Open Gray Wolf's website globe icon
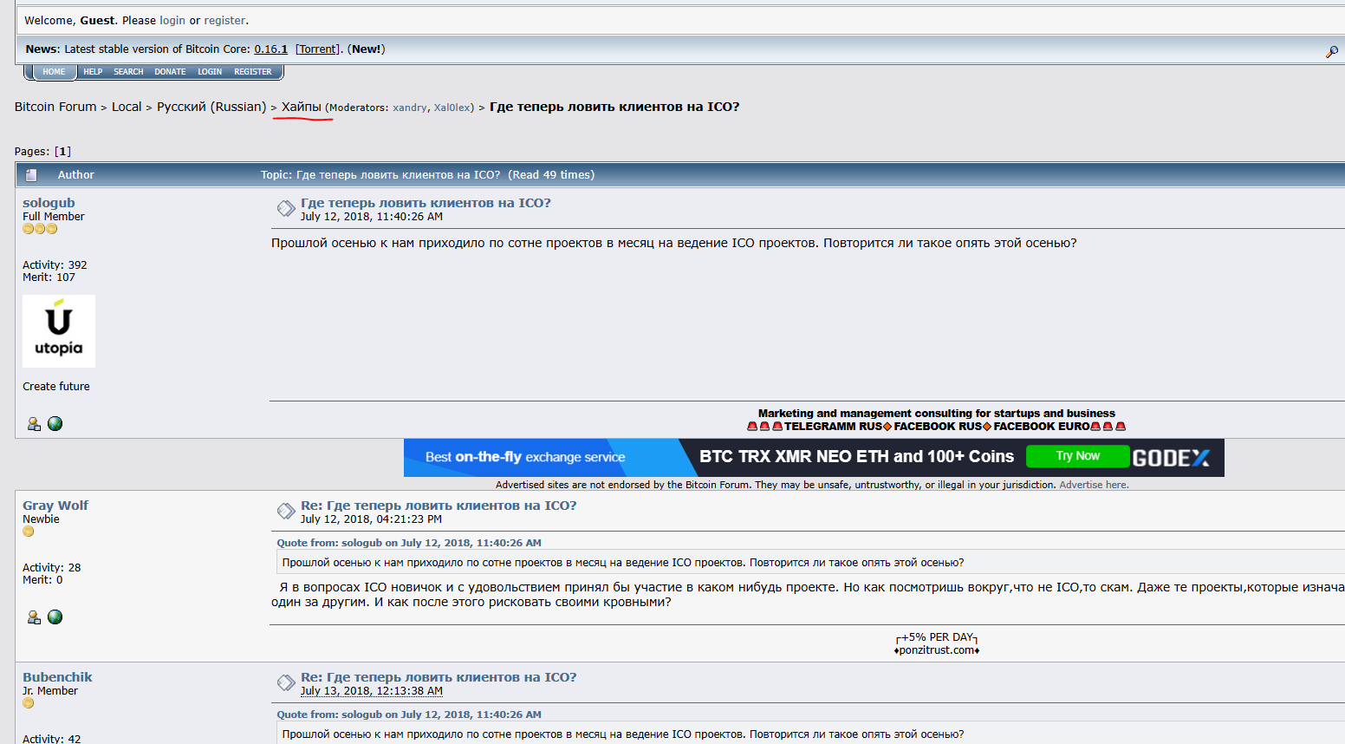The image size is (1345, 744). (55, 617)
